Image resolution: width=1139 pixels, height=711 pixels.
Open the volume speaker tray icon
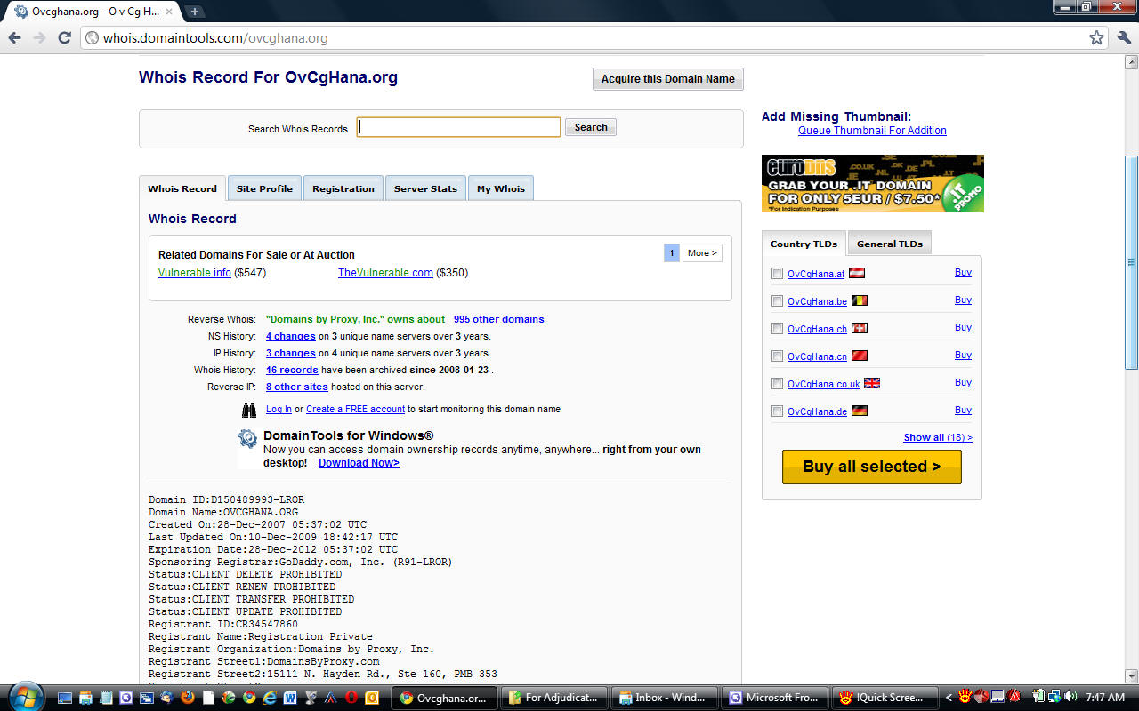(1070, 696)
